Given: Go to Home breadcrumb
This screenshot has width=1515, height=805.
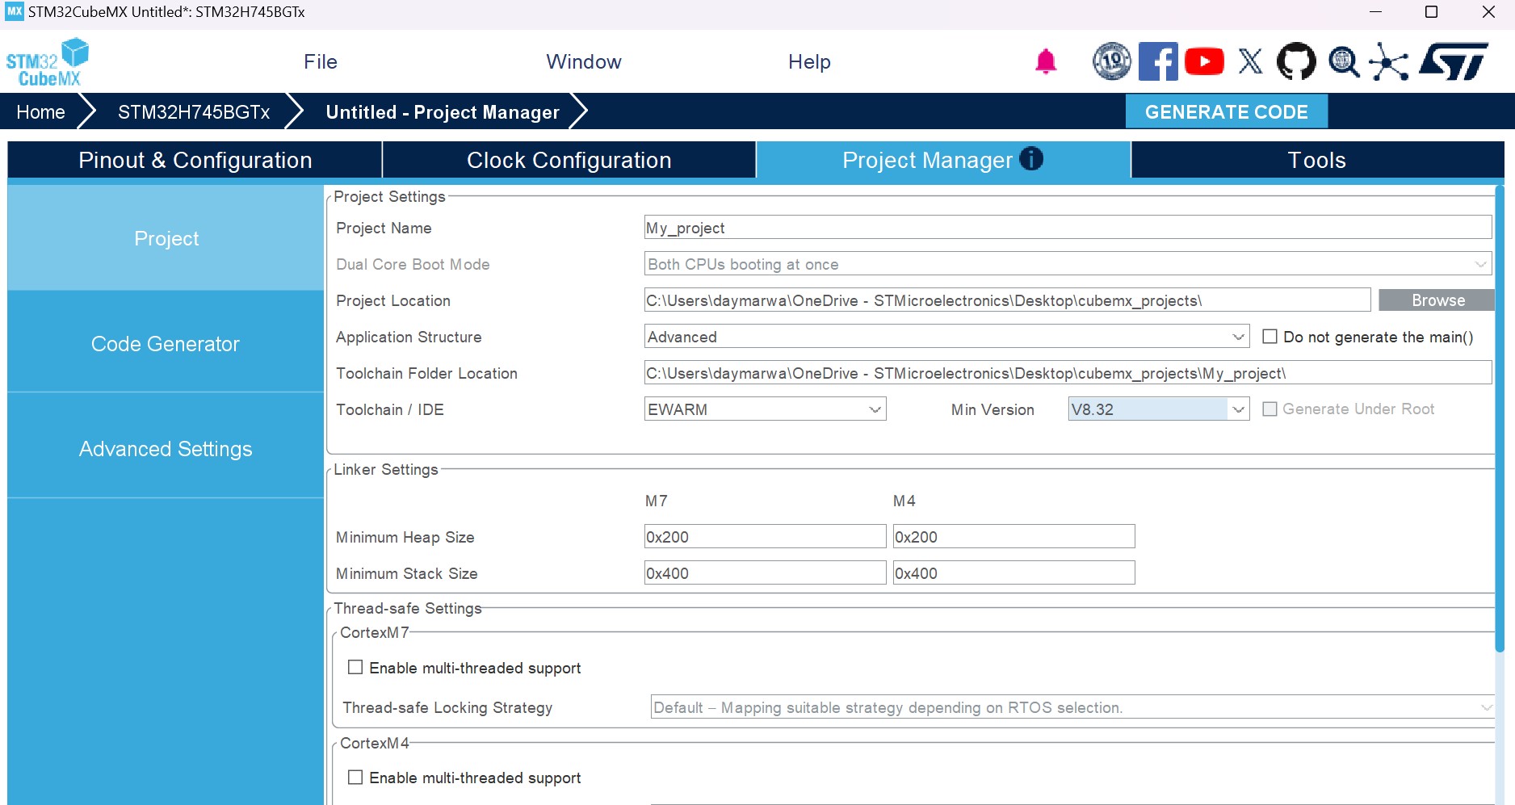Looking at the screenshot, I should [x=40, y=112].
